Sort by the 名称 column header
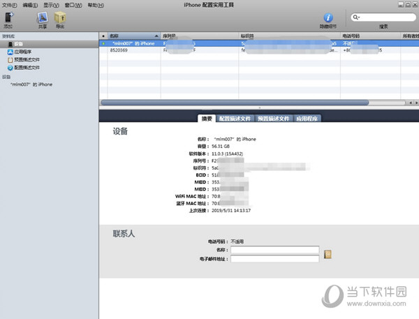419x319 pixels. pos(134,36)
